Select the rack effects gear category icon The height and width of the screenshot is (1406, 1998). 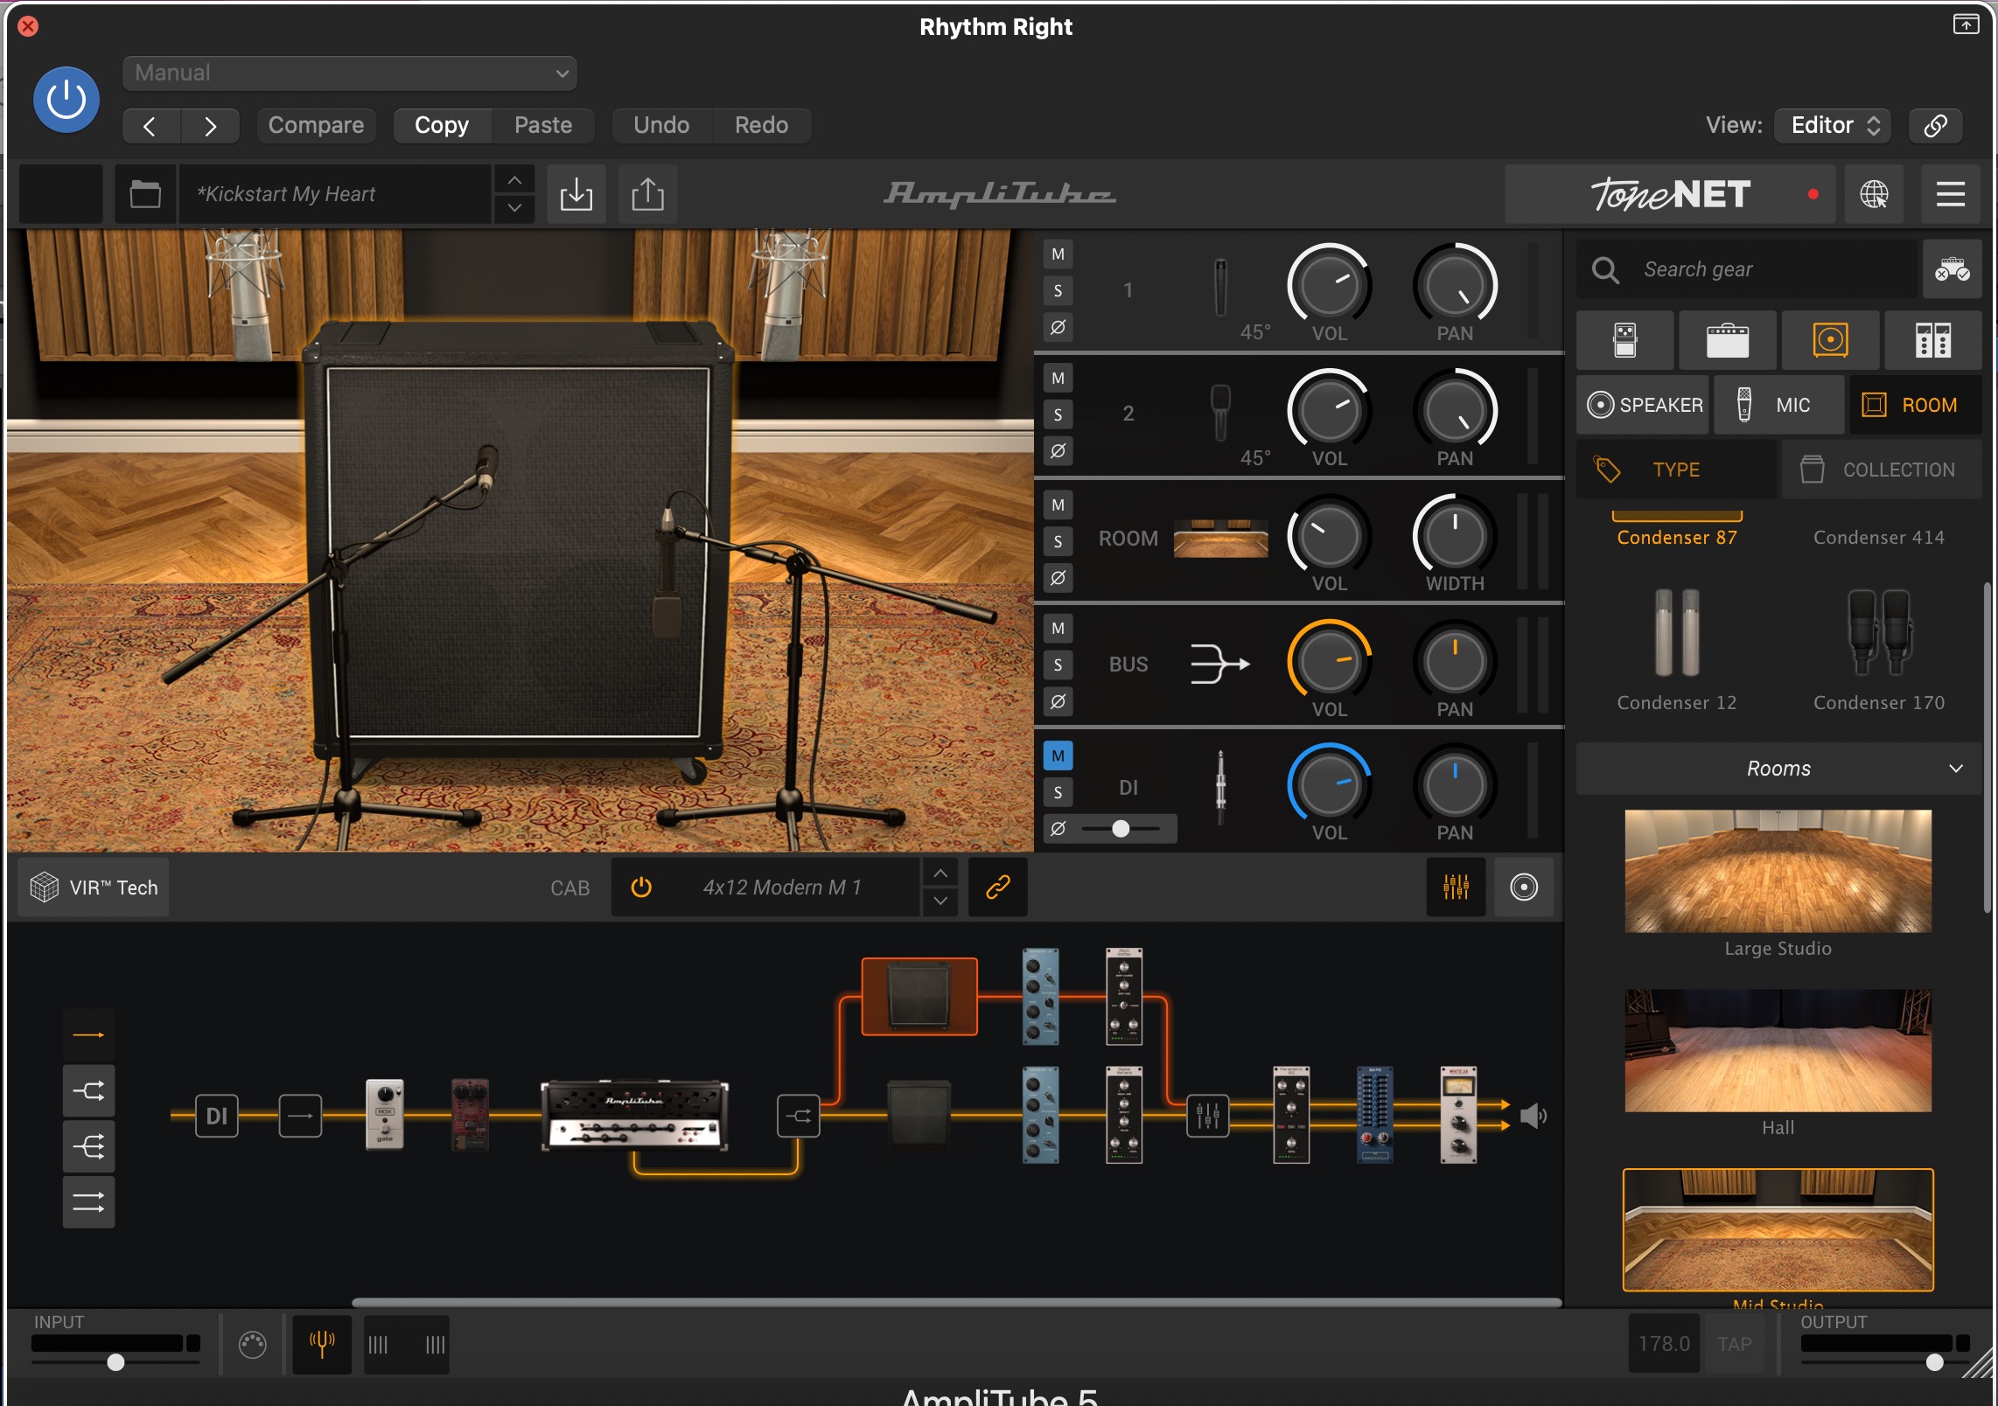pos(1932,340)
